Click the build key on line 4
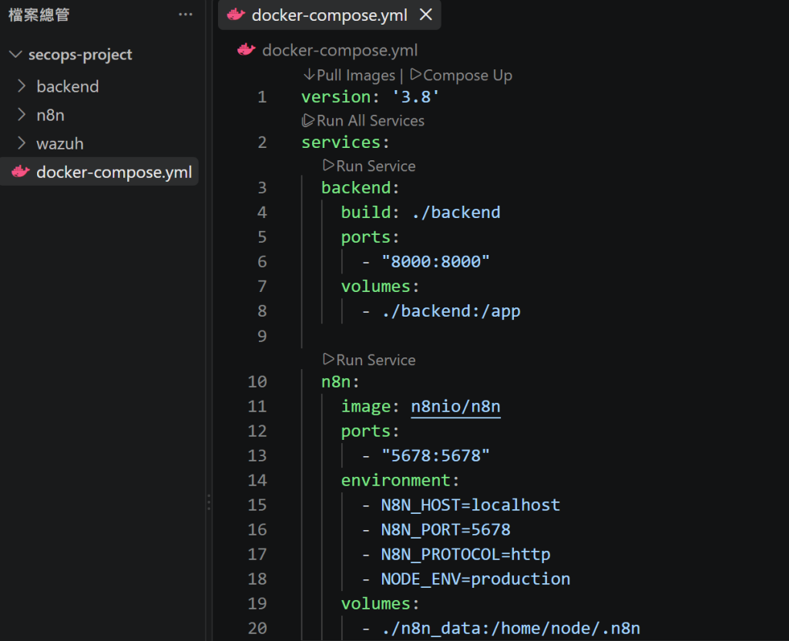This screenshot has height=641, width=789. 366,213
